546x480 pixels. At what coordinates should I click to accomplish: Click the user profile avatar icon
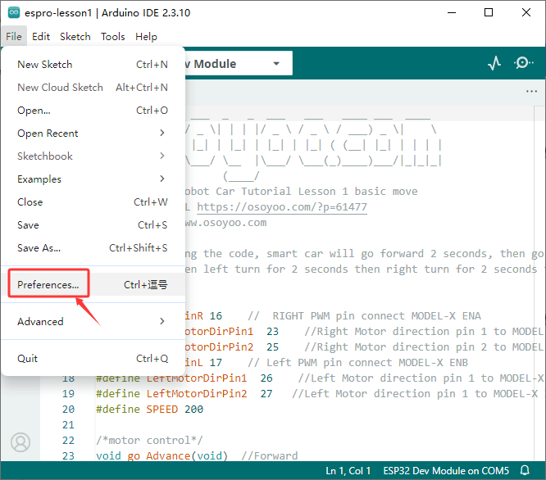pyautogui.click(x=20, y=442)
